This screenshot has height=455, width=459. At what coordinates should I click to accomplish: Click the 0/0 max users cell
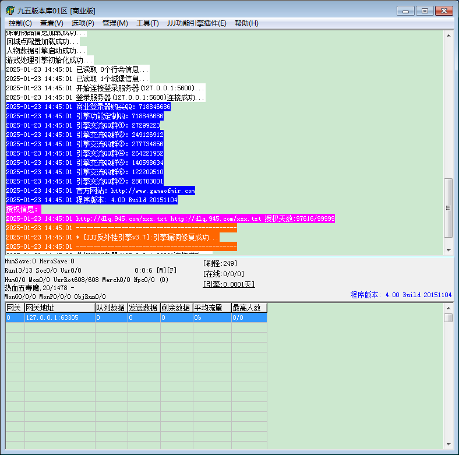coord(249,318)
